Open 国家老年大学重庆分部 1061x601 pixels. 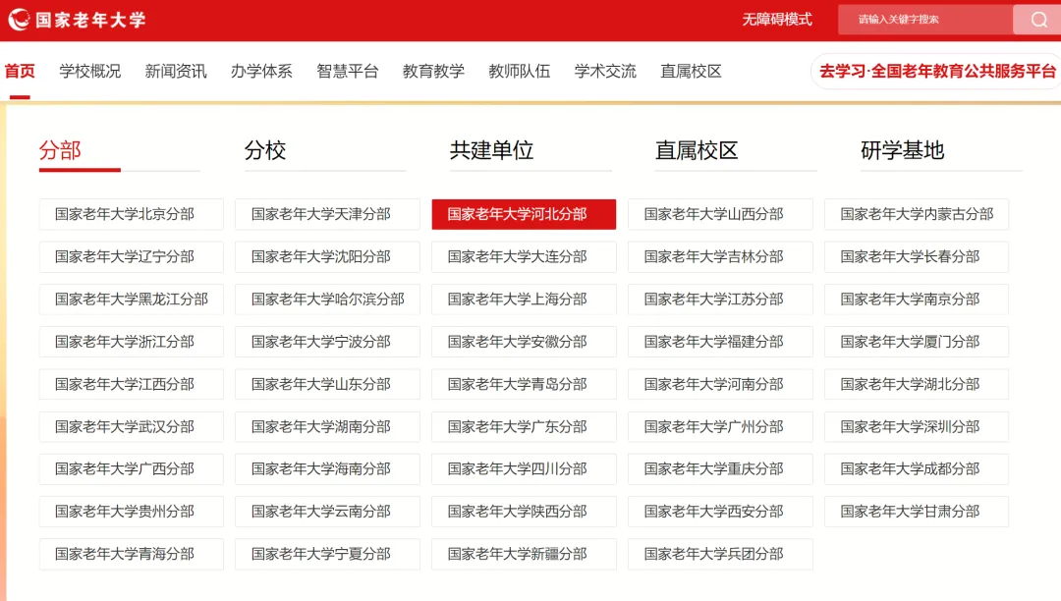(721, 469)
